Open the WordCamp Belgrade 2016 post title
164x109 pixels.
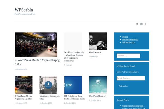pos(74,56)
